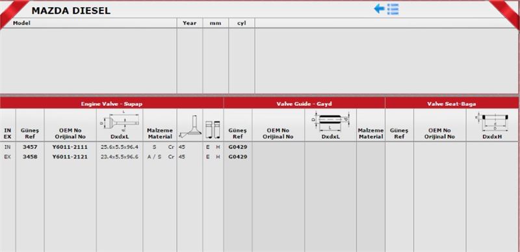Click dimension 23.4x5.5x96.6

120,157
